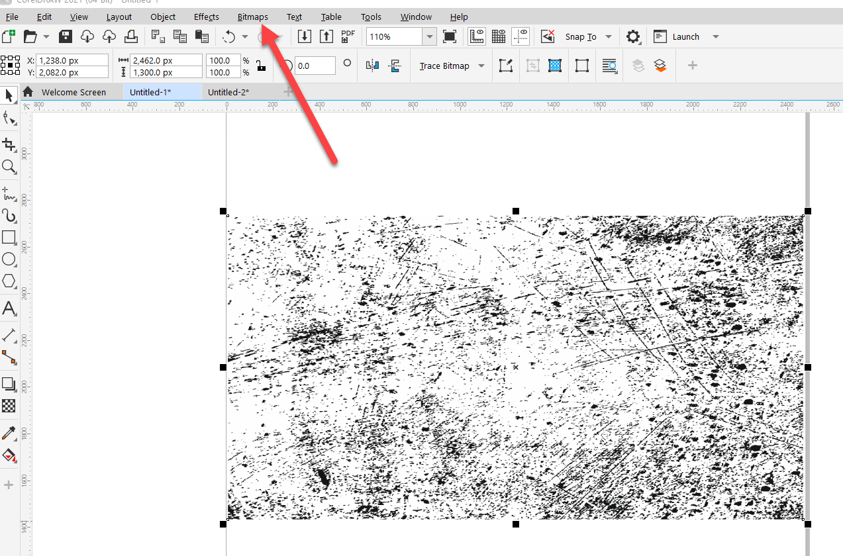
Task: Open the zoom level dropdown
Action: coord(430,37)
